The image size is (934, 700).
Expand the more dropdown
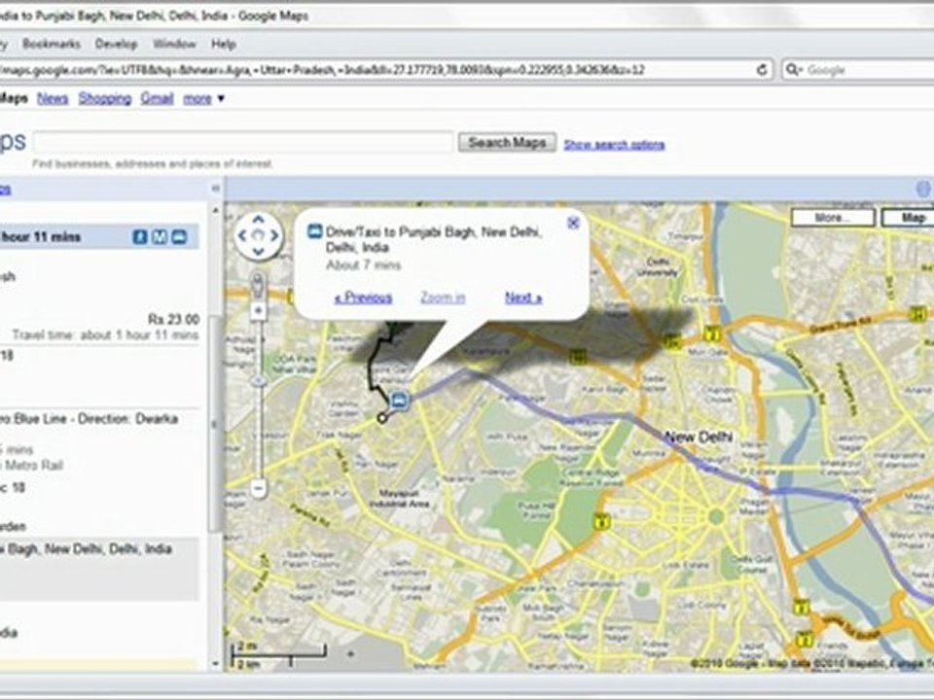pyautogui.click(x=203, y=98)
